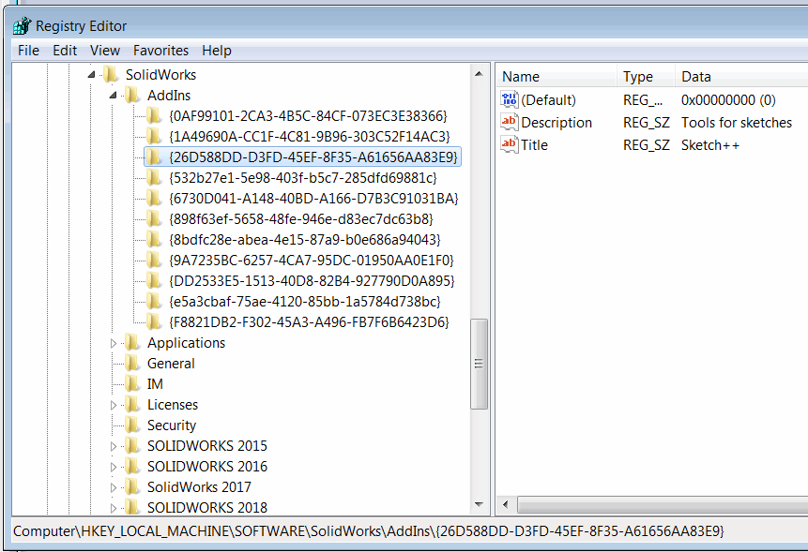
Task: Click the Type column header
Action: (646, 77)
